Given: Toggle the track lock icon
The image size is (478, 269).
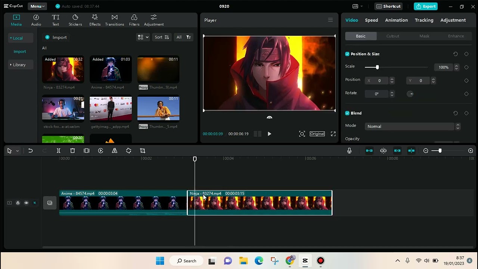Looking at the screenshot, I should pyautogui.click(x=18, y=202).
